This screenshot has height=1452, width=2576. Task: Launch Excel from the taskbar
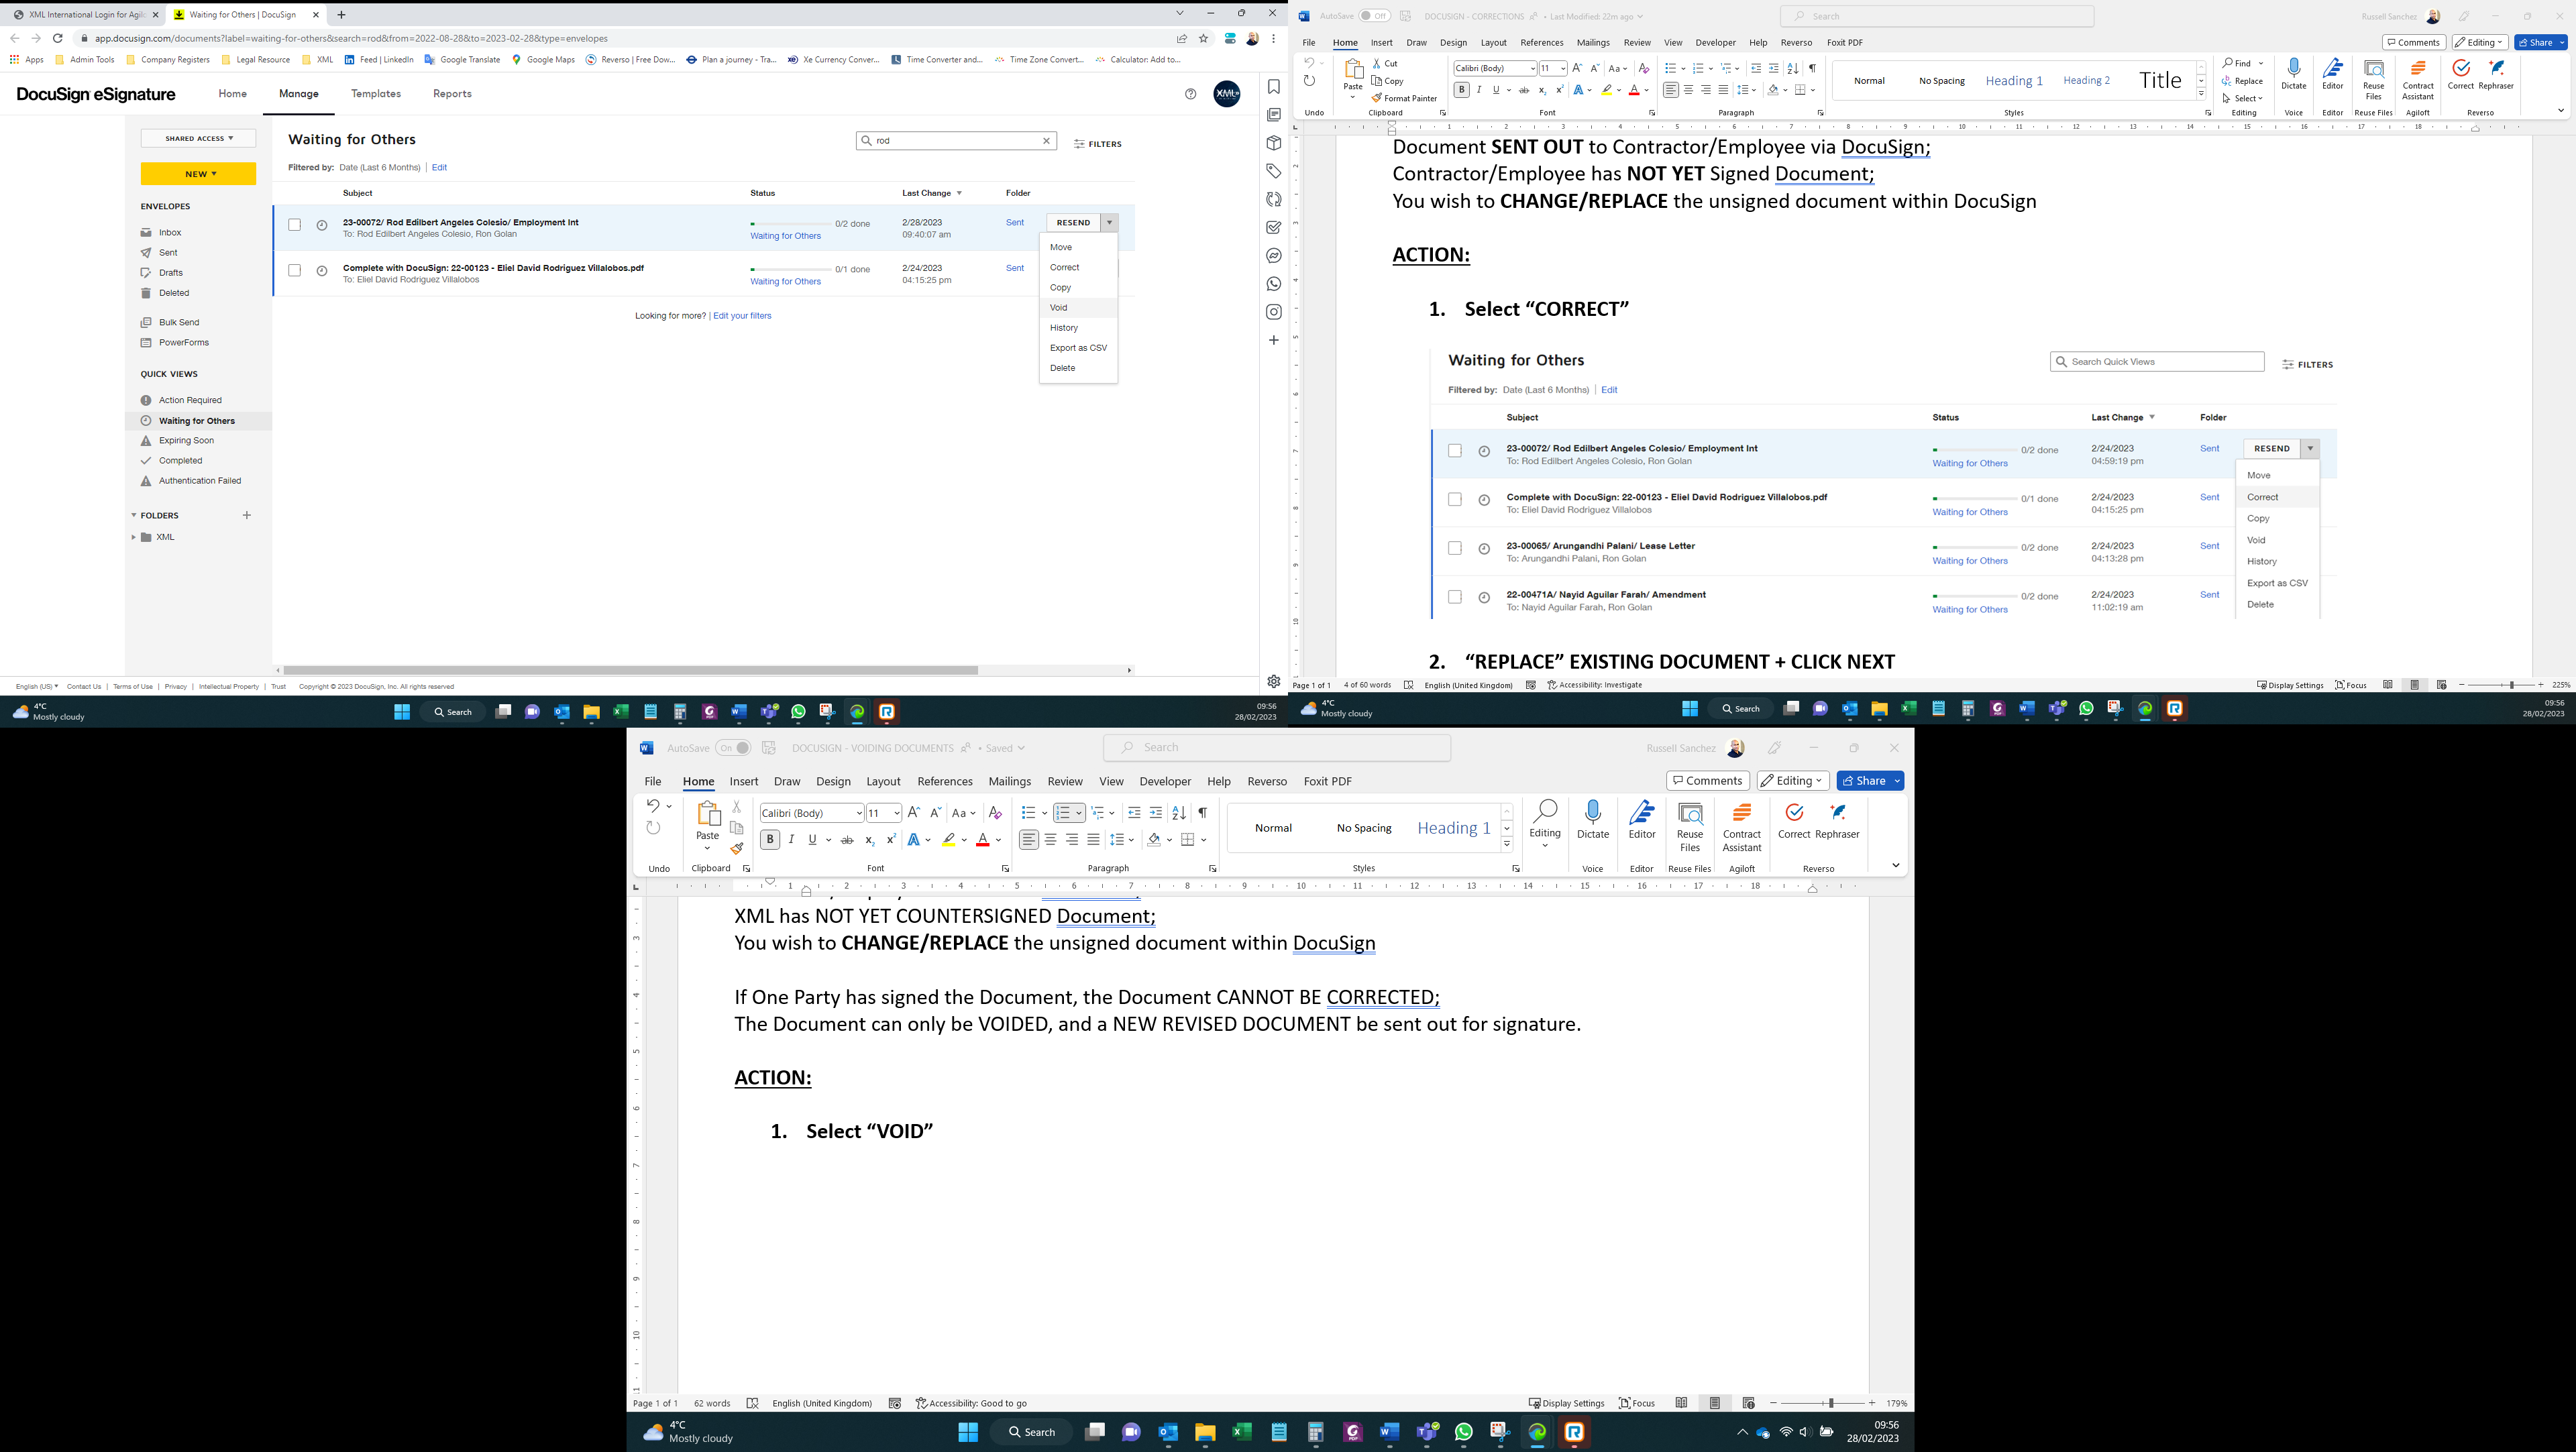tap(621, 711)
